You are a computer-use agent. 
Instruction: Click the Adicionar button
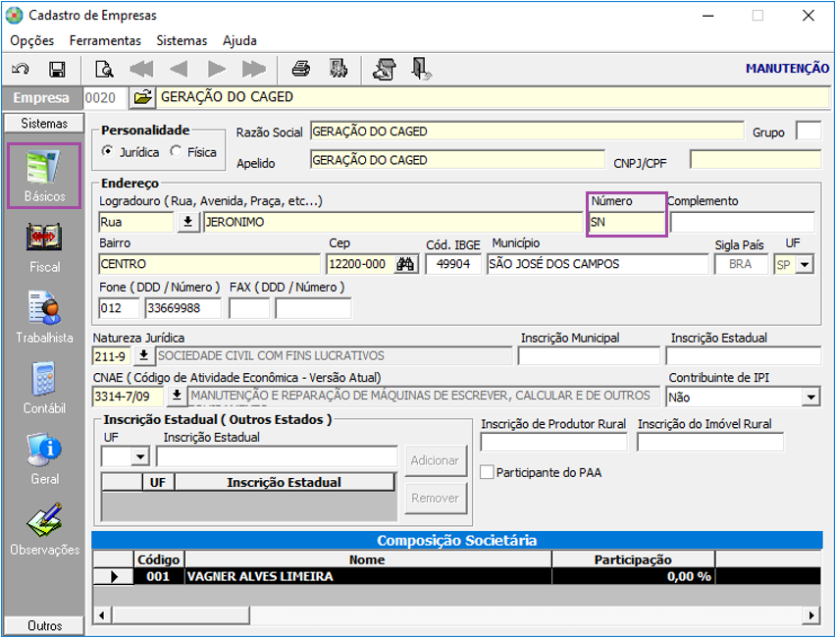(436, 460)
